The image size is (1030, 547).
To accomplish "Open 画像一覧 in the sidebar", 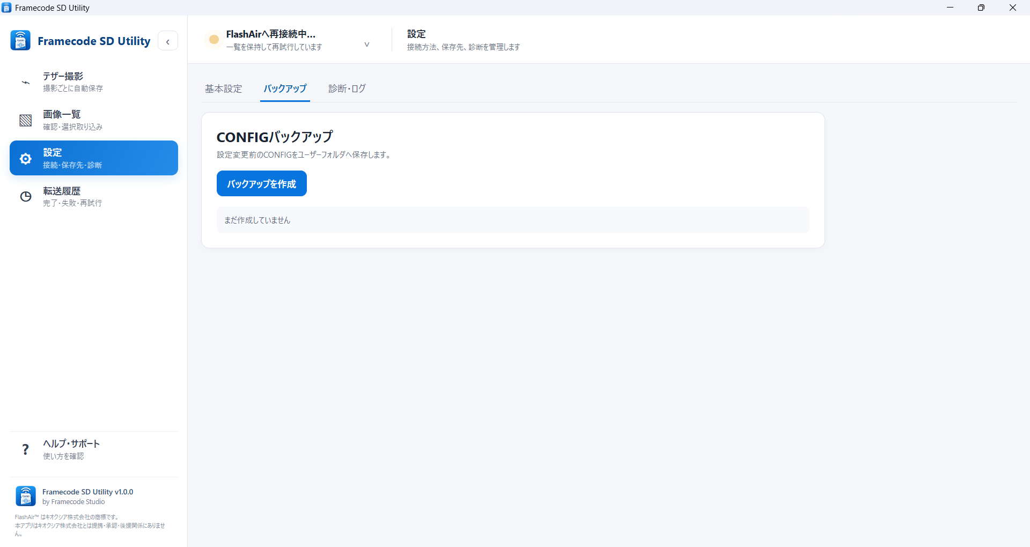I will pos(94,120).
